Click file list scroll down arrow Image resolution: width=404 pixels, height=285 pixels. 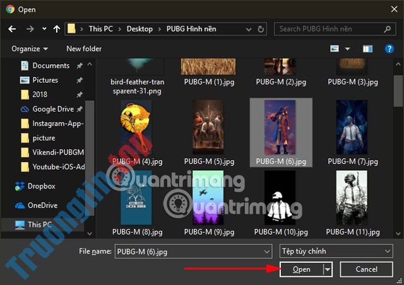click(x=398, y=233)
